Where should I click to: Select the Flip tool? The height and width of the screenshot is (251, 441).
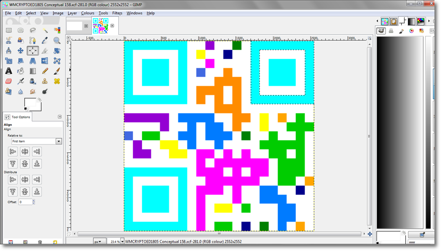(x=45, y=61)
